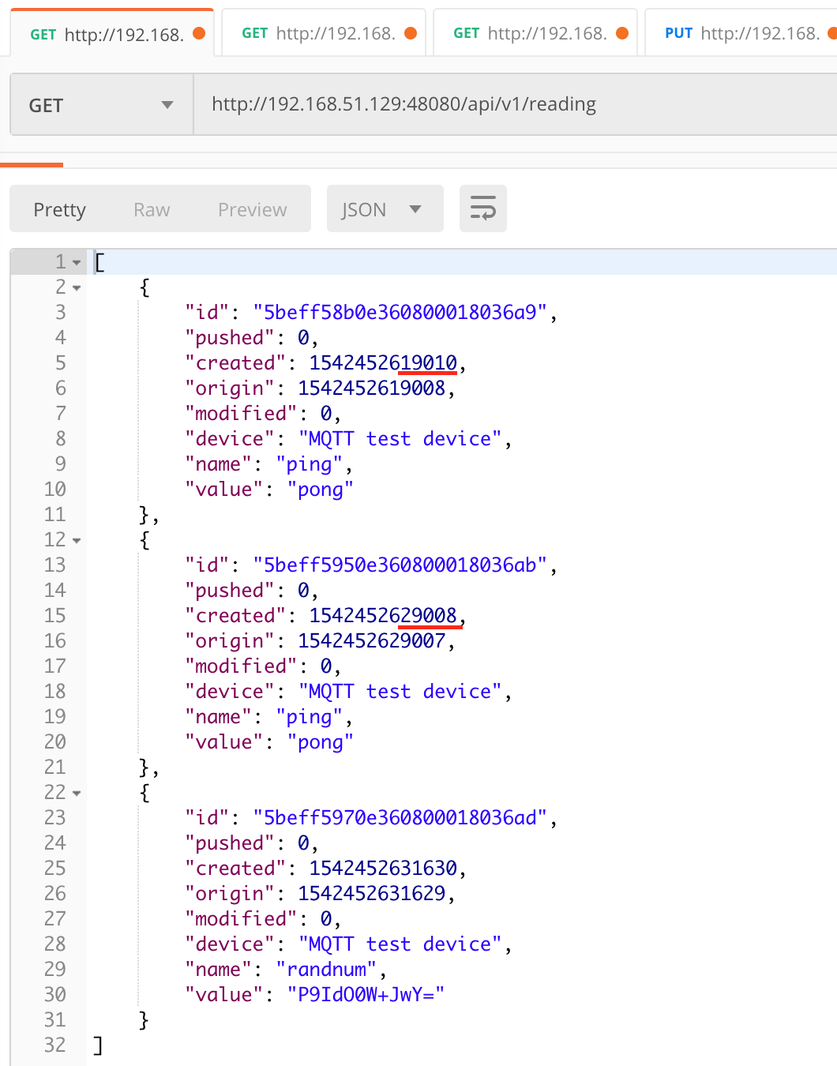Image resolution: width=837 pixels, height=1066 pixels.
Task: Click the unsaved dot on the third GET tab
Action: (622, 33)
